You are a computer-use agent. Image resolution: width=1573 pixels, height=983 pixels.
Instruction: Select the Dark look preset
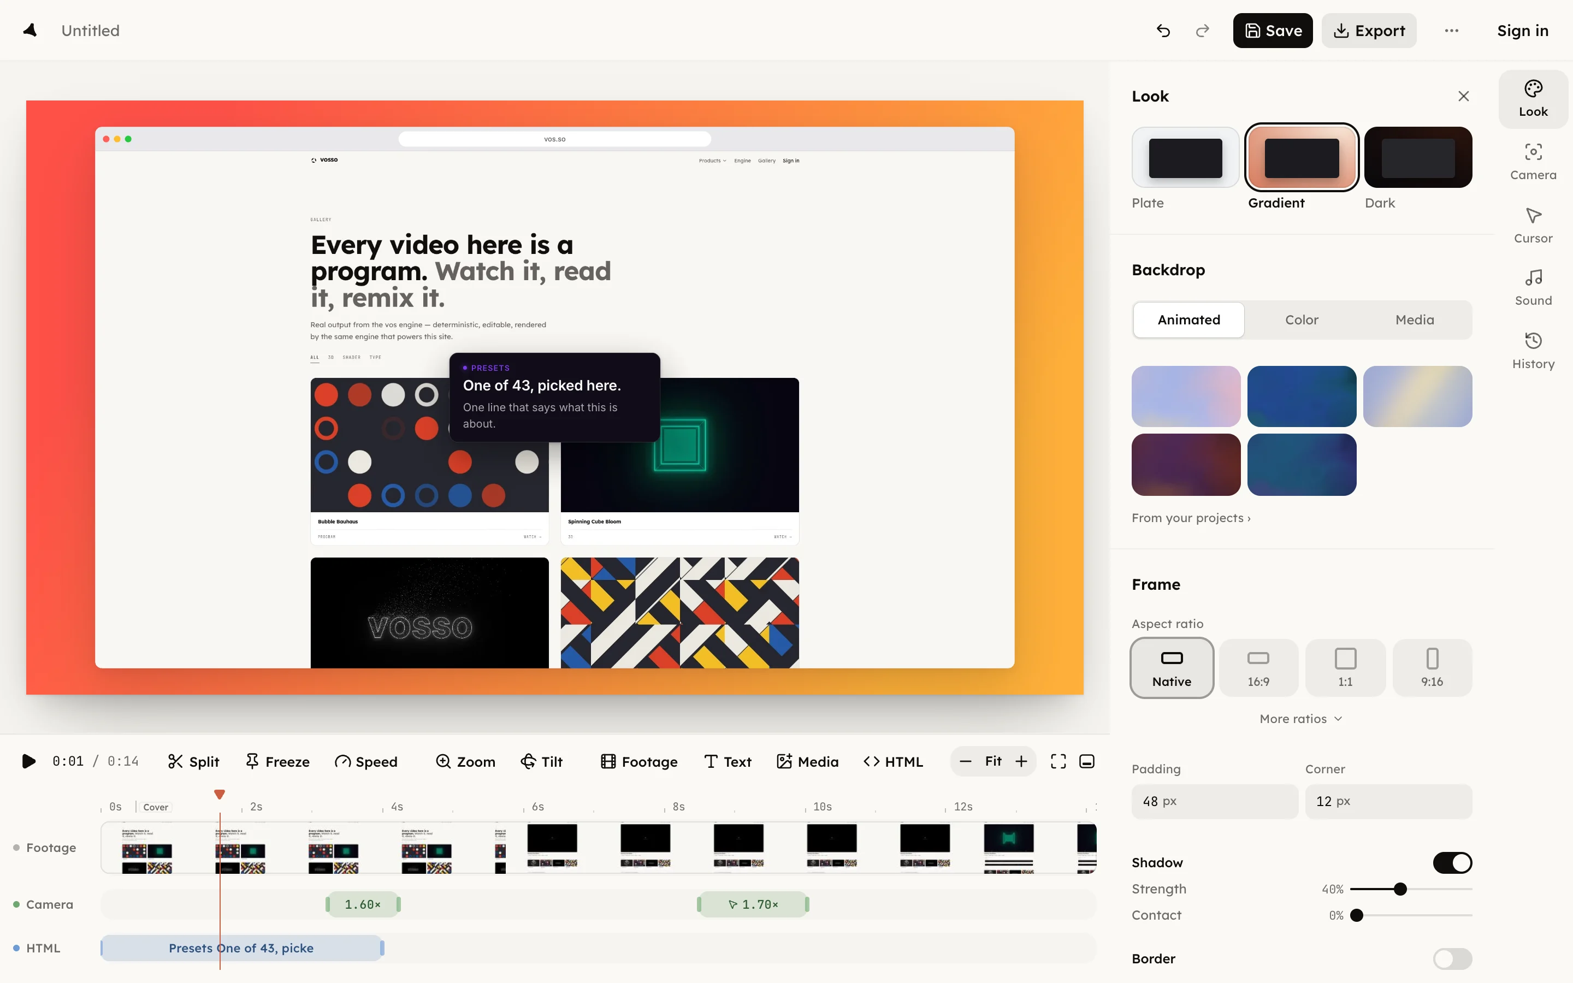click(x=1418, y=157)
